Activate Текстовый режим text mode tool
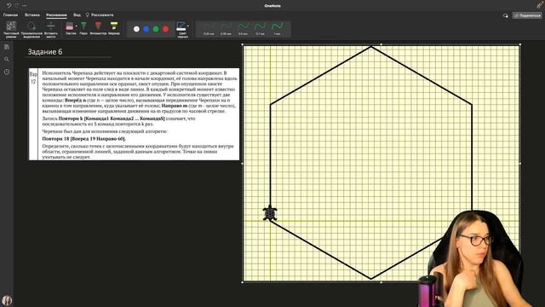 coord(11,29)
